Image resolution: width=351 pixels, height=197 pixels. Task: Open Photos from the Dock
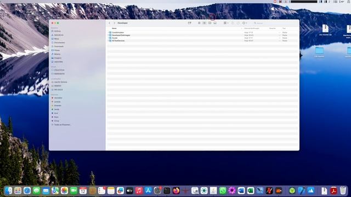click(64, 191)
